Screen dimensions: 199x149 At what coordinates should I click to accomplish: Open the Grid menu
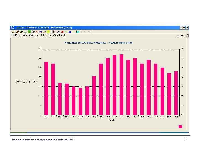[x=42, y=35]
